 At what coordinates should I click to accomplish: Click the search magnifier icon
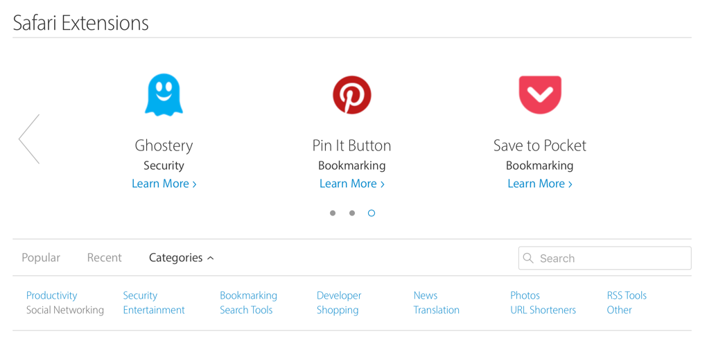tap(528, 258)
